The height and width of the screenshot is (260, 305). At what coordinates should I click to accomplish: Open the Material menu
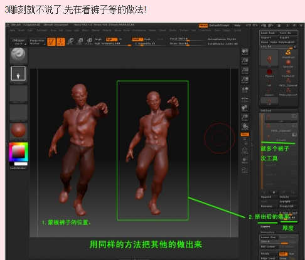(107, 31)
